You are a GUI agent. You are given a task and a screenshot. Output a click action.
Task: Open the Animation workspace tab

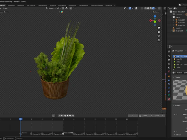[62, 5]
